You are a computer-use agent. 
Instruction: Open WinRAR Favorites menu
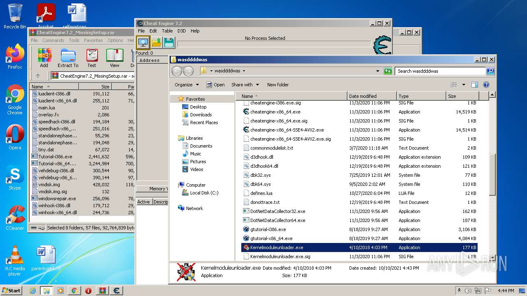point(93,40)
